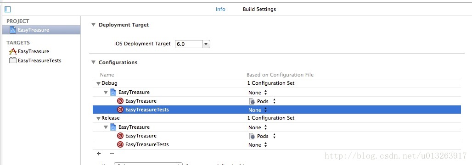Select EasyTreasureTests bundle target in sidebar

[x=35, y=60]
